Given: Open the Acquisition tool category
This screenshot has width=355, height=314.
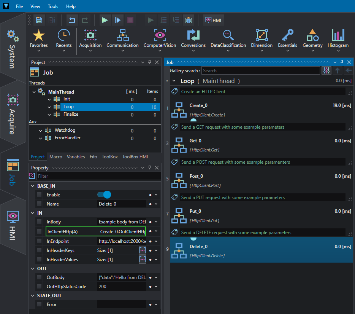Looking at the screenshot, I should (x=90, y=40).
